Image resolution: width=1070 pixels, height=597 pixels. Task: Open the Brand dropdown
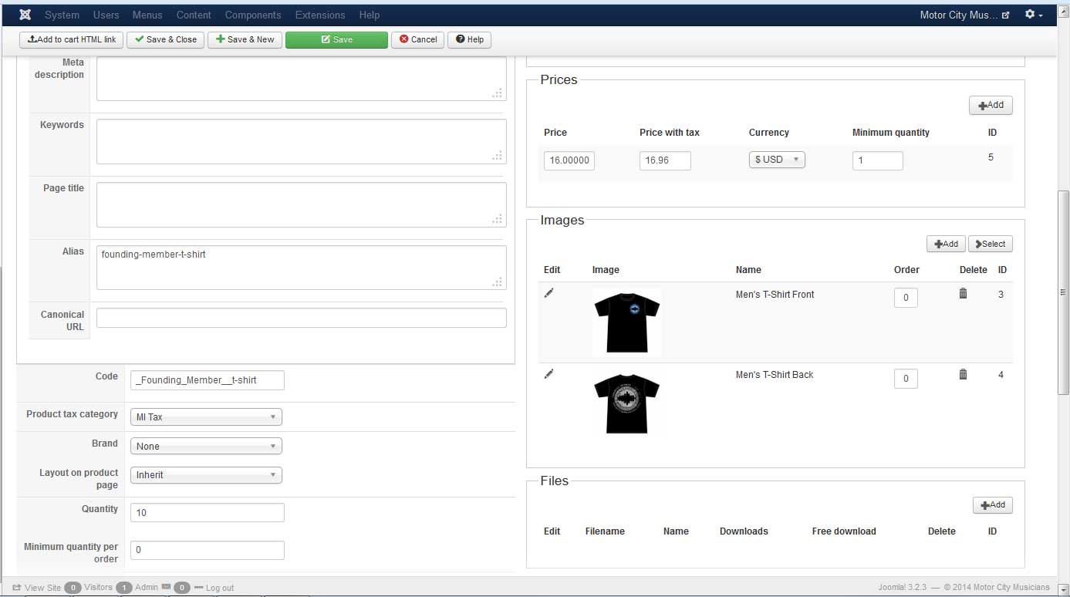click(x=206, y=447)
